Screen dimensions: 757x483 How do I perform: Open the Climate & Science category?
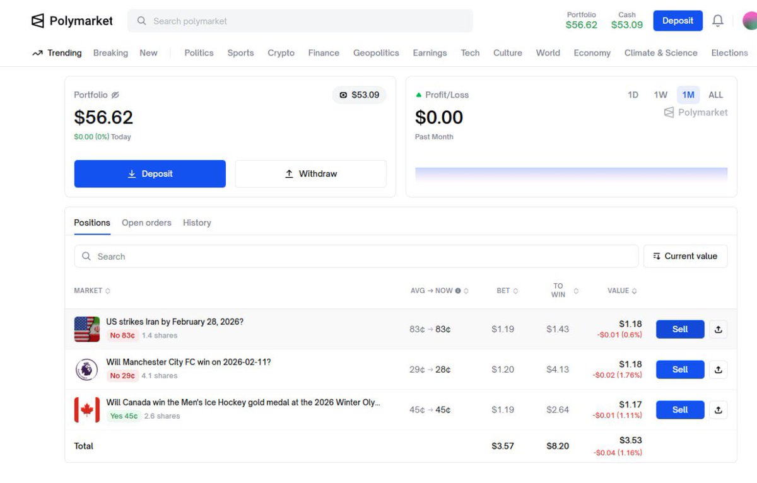coord(661,53)
